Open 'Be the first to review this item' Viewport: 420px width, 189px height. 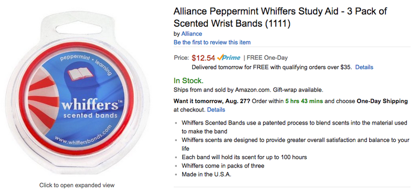tap(212, 42)
